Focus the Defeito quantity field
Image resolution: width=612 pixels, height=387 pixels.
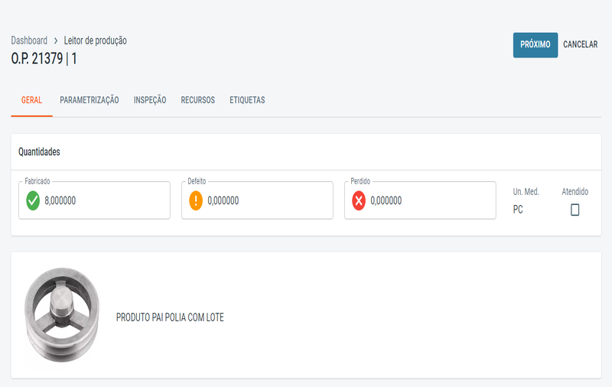tap(257, 200)
